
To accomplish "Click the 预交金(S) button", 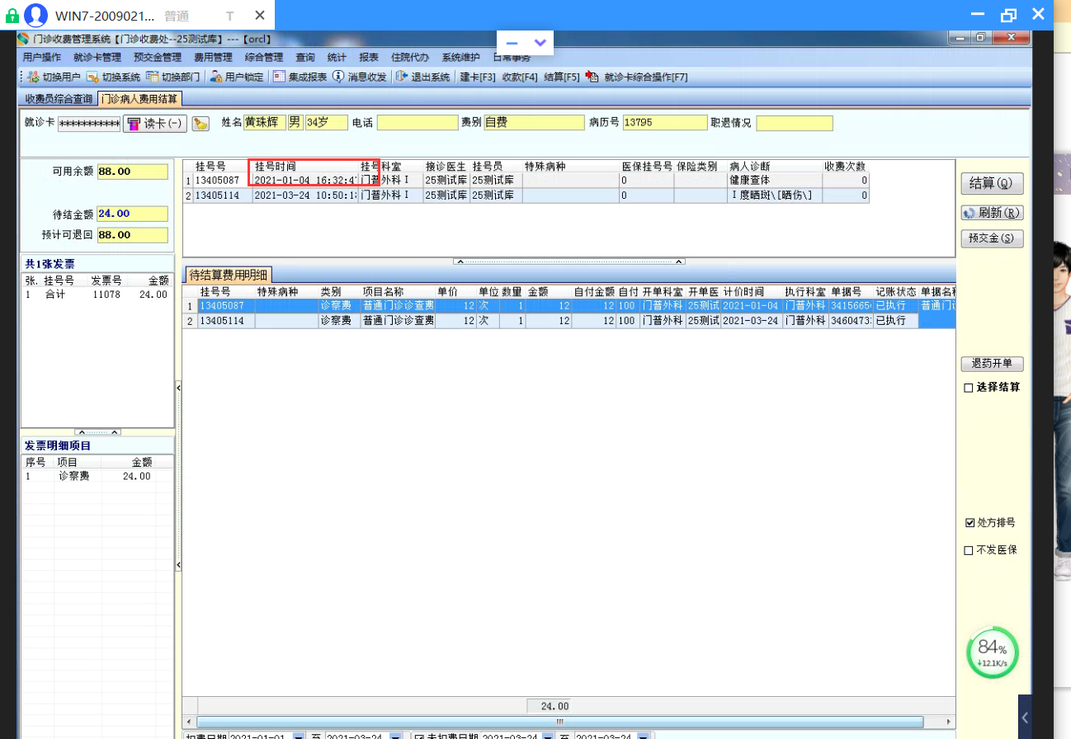I will click(992, 238).
